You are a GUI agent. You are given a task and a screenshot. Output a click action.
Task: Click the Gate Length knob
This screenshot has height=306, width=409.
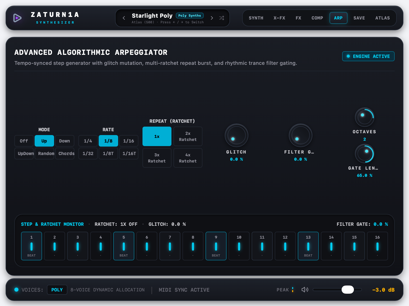point(364,154)
